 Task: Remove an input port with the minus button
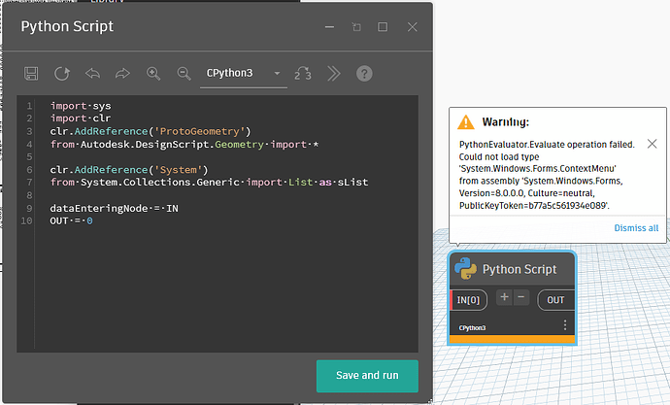(x=521, y=297)
